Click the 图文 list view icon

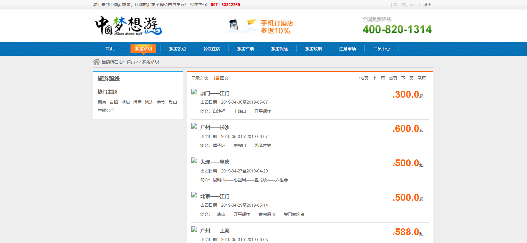pos(216,78)
